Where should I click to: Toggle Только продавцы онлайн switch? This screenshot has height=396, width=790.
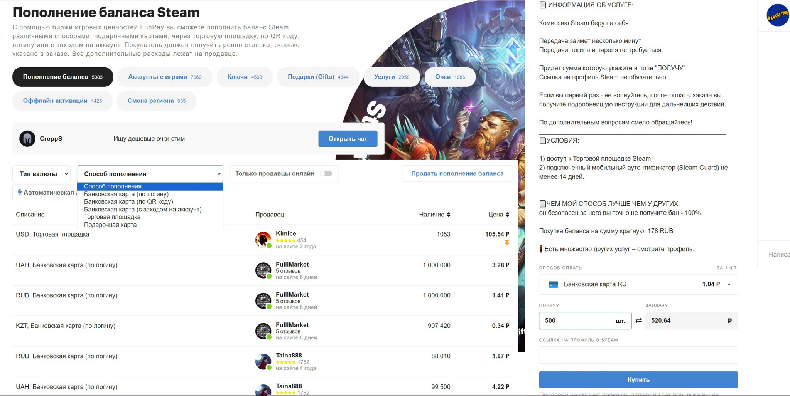[326, 173]
